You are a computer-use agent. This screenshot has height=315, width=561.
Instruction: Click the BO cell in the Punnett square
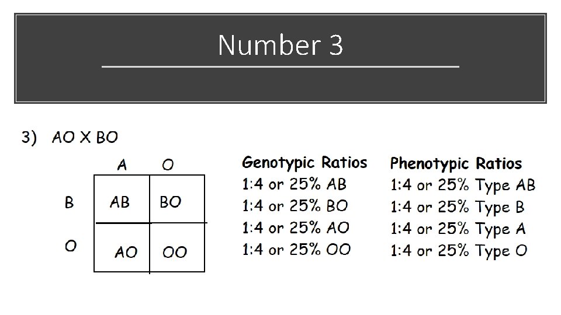click(x=170, y=202)
